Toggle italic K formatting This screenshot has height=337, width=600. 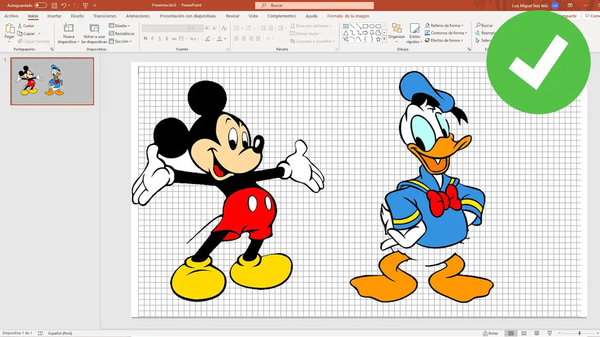pyautogui.click(x=152, y=38)
